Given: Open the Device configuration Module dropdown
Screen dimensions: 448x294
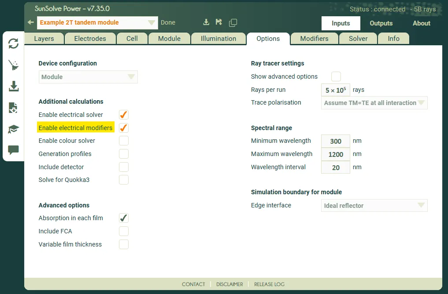Looking at the screenshot, I should [88, 76].
